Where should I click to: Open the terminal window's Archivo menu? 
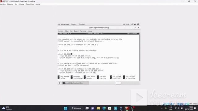coord(61,31)
